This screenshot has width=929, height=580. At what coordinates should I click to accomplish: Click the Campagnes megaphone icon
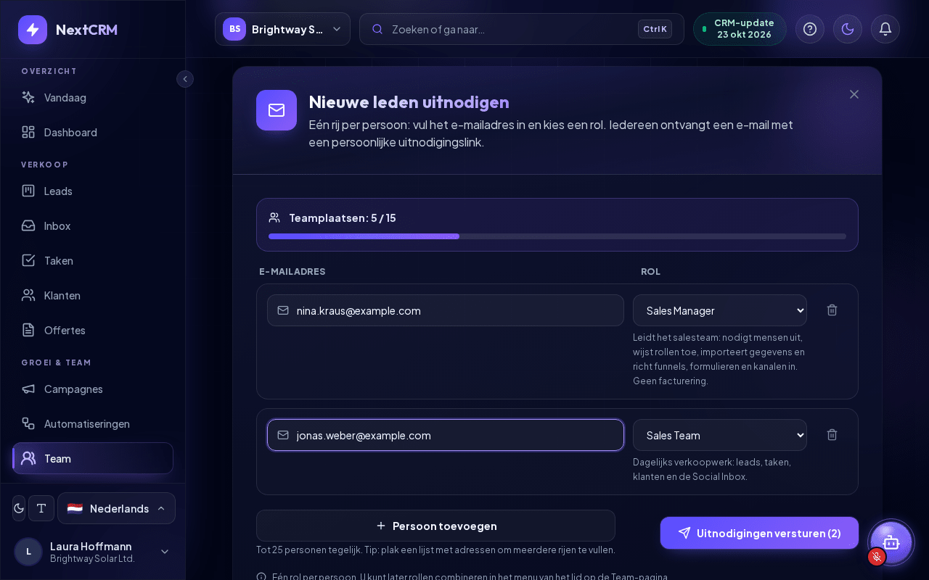[x=28, y=389]
